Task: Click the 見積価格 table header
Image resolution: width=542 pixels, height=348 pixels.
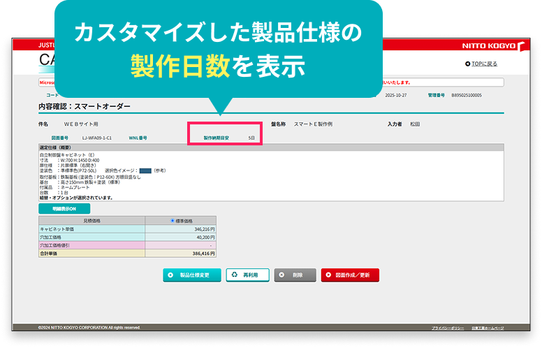Action: (x=92, y=221)
